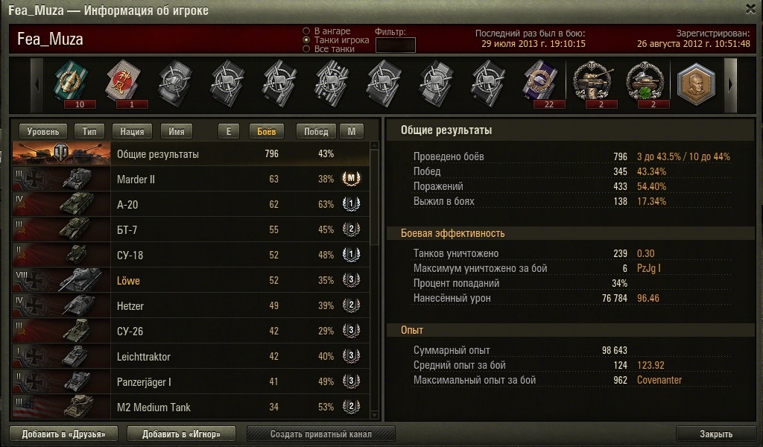This screenshot has width=763, height=447.
Task: Click tank list scrollbar down arrow
Action: [374, 415]
